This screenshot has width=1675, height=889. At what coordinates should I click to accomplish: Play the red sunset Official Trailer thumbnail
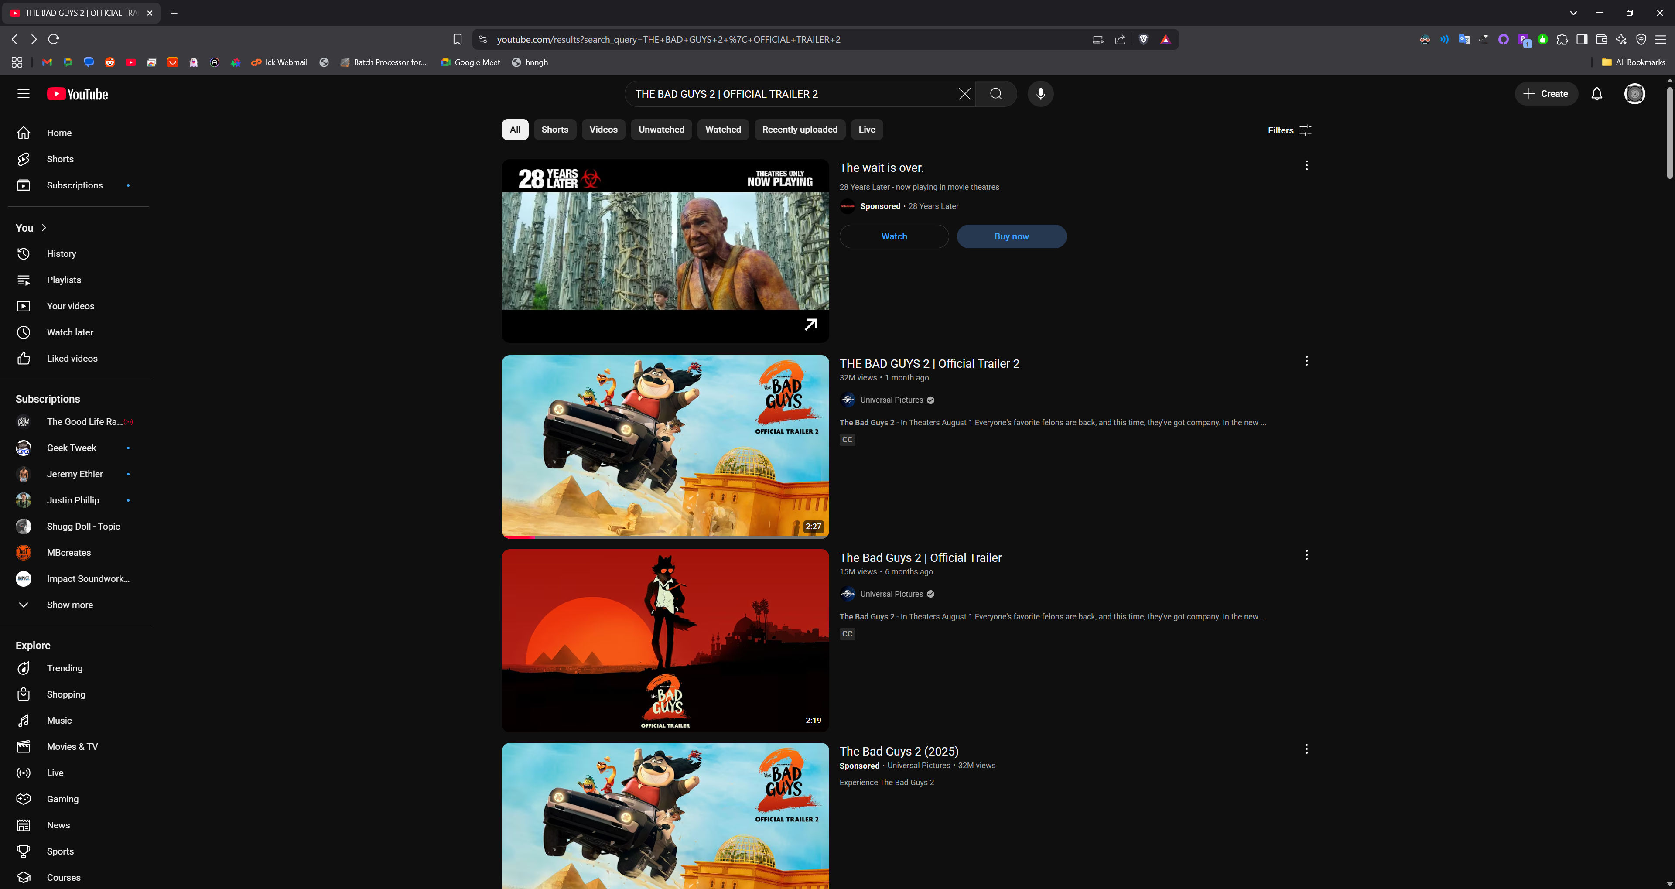pos(665,640)
